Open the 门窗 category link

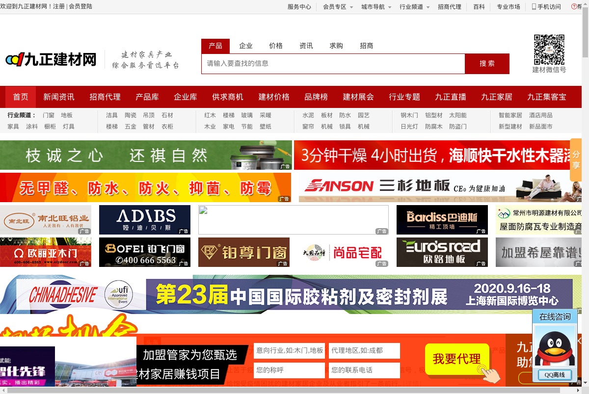(x=49, y=115)
